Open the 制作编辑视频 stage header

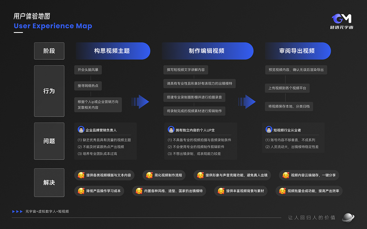pyautogui.click(x=207, y=51)
